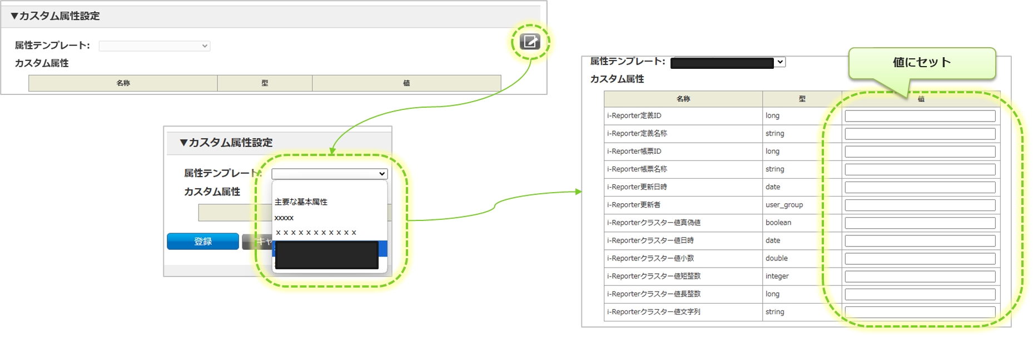The height and width of the screenshot is (337, 1033).
Task: Click the boolean type cell
Action: 802,223
